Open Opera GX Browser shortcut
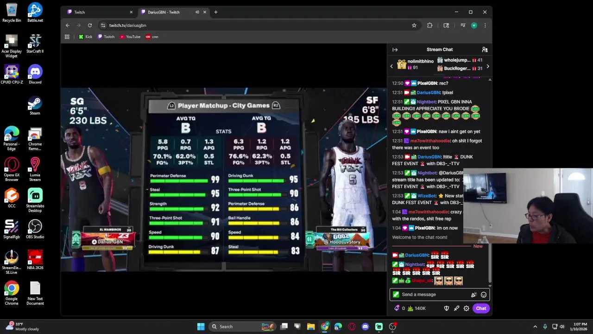 [12, 169]
